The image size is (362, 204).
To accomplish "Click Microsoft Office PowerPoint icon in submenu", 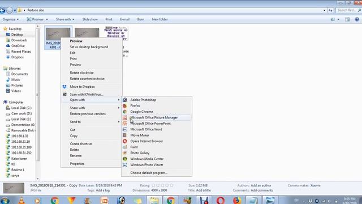I will (x=125, y=124).
